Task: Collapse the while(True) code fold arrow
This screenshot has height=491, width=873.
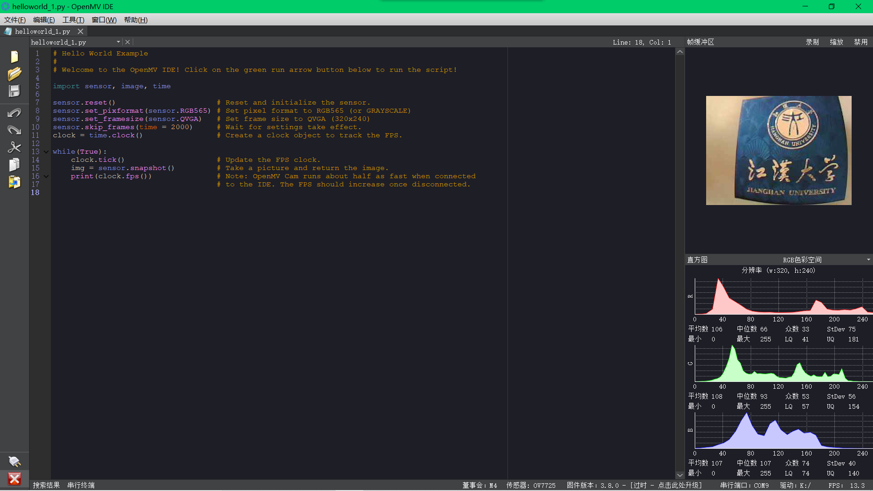Action: tap(46, 152)
